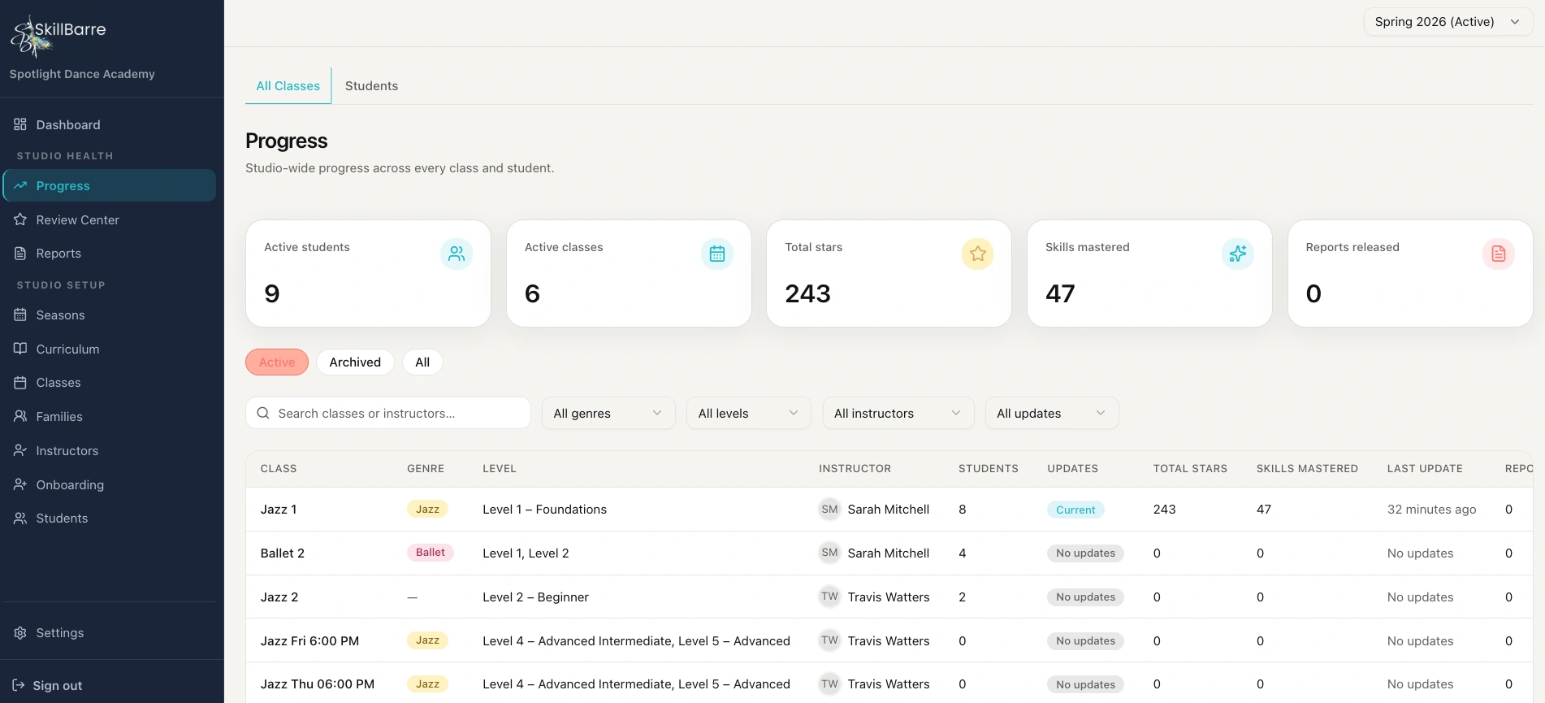The width and height of the screenshot is (1545, 703).
Task: Click the Reports released document icon
Action: [1499, 254]
